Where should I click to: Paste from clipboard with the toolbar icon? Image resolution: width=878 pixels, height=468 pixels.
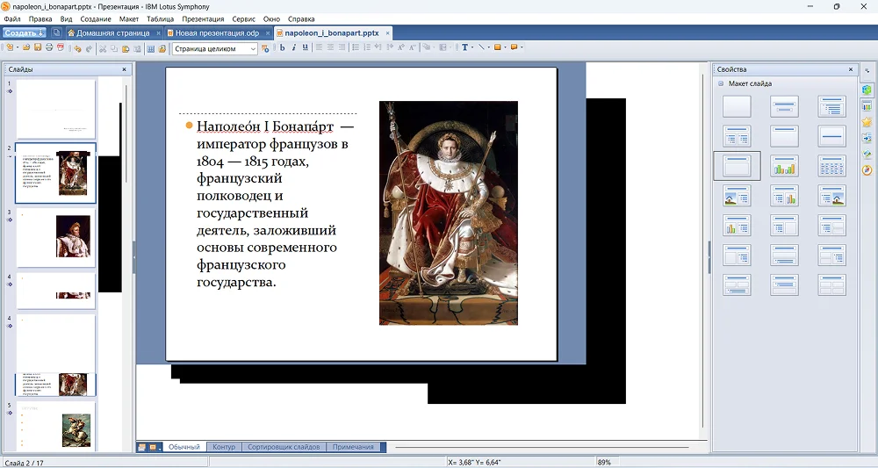point(126,48)
